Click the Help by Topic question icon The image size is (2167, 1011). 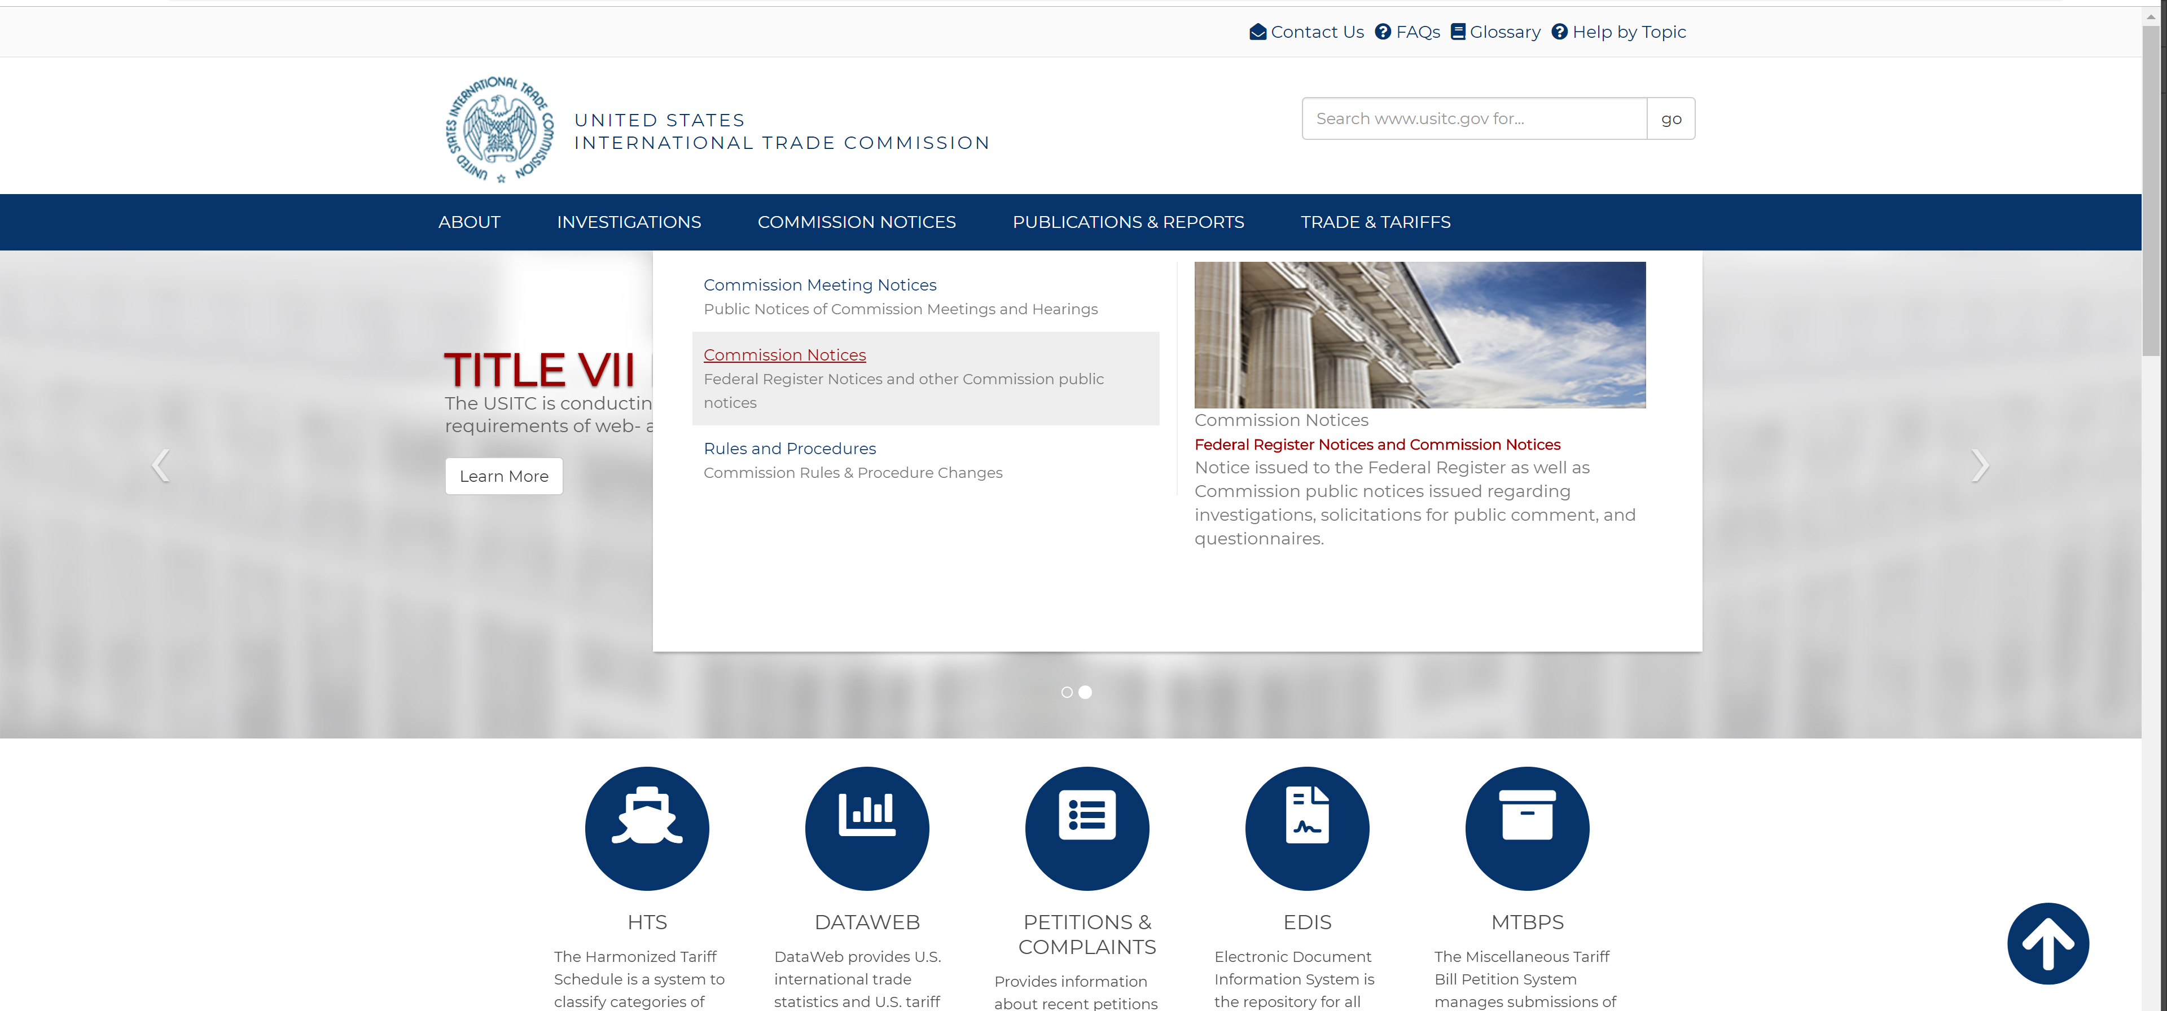pyautogui.click(x=1560, y=32)
